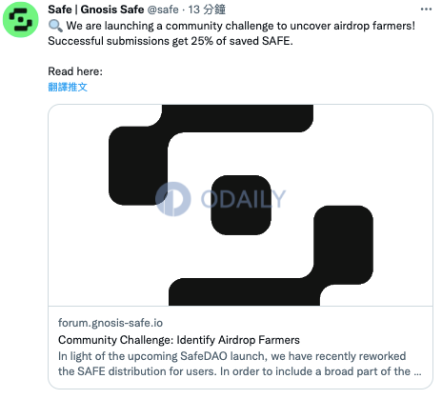Click the magnifying glass emoji in tweet

click(x=55, y=26)
